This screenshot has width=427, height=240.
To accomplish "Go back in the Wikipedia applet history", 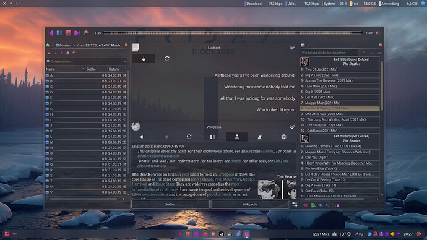I will pyautogui.click(x=142, y=137).
